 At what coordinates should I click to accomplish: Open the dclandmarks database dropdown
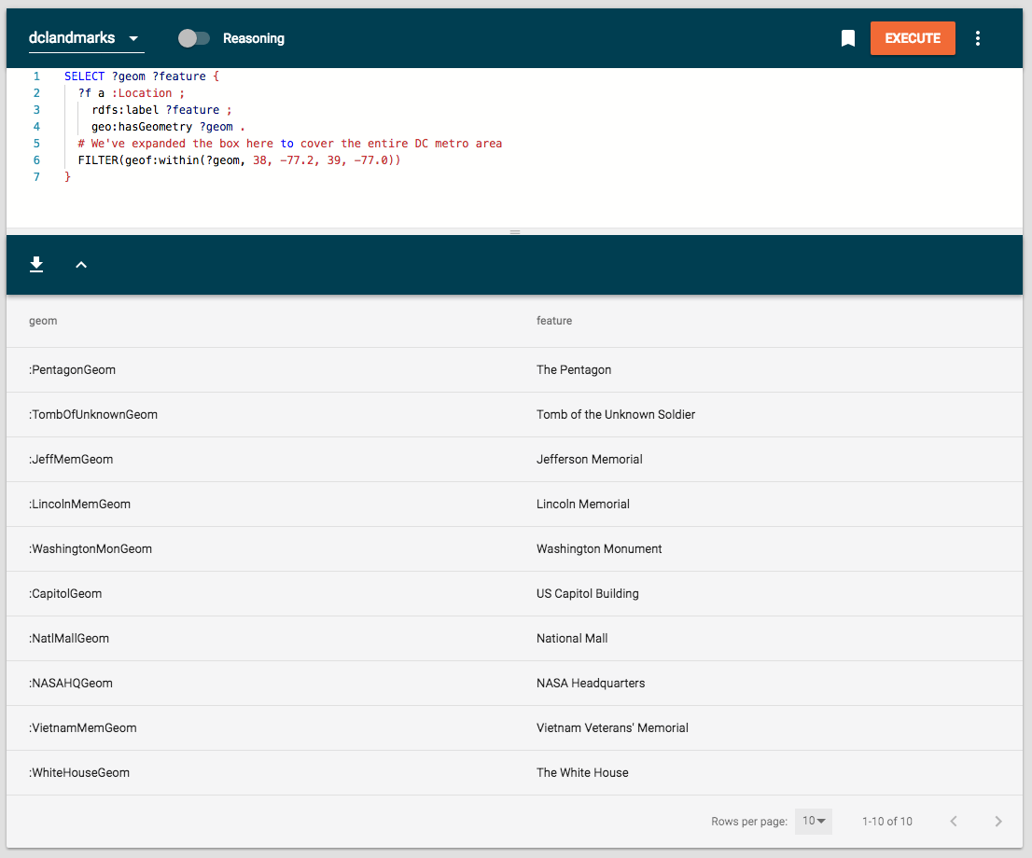86,39
